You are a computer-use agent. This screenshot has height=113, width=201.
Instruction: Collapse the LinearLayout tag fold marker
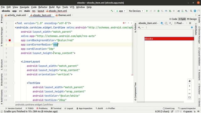tap(14, 62)
